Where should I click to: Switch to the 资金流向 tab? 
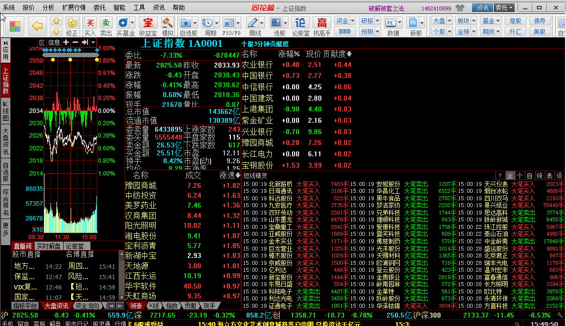(87, 306)
